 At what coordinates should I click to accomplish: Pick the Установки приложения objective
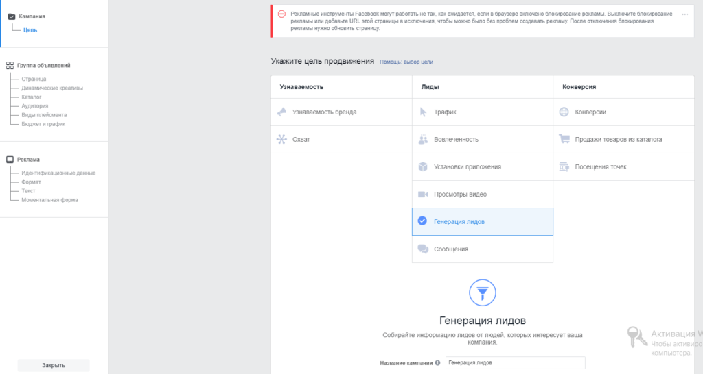pos(483,167)
